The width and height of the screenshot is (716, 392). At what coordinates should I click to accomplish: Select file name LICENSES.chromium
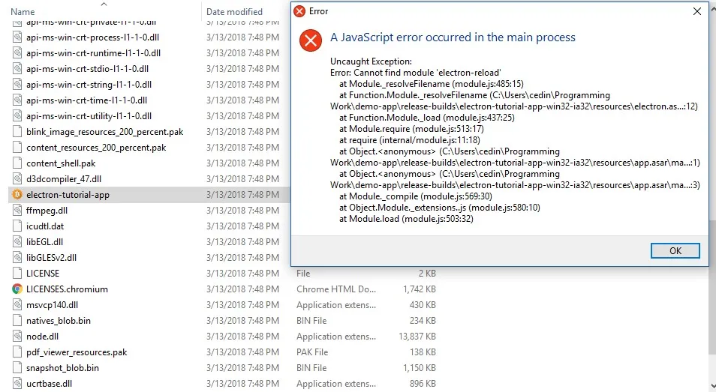(x=67, y=289)
